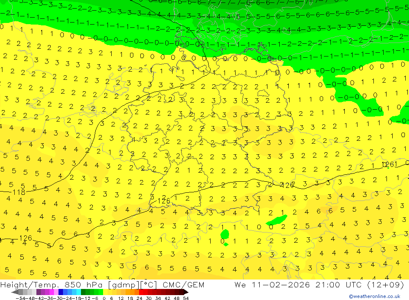Click the '(12+09)' forecast run label

pyautogui.click(x=385, y=285)
